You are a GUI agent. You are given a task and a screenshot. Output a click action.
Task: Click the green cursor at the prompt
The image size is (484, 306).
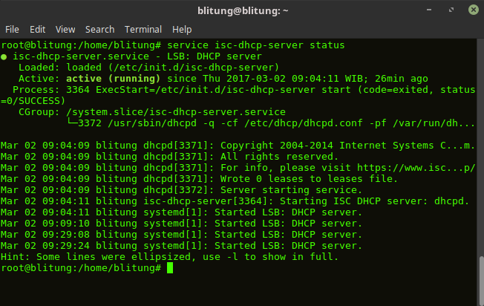coord(170,268)
